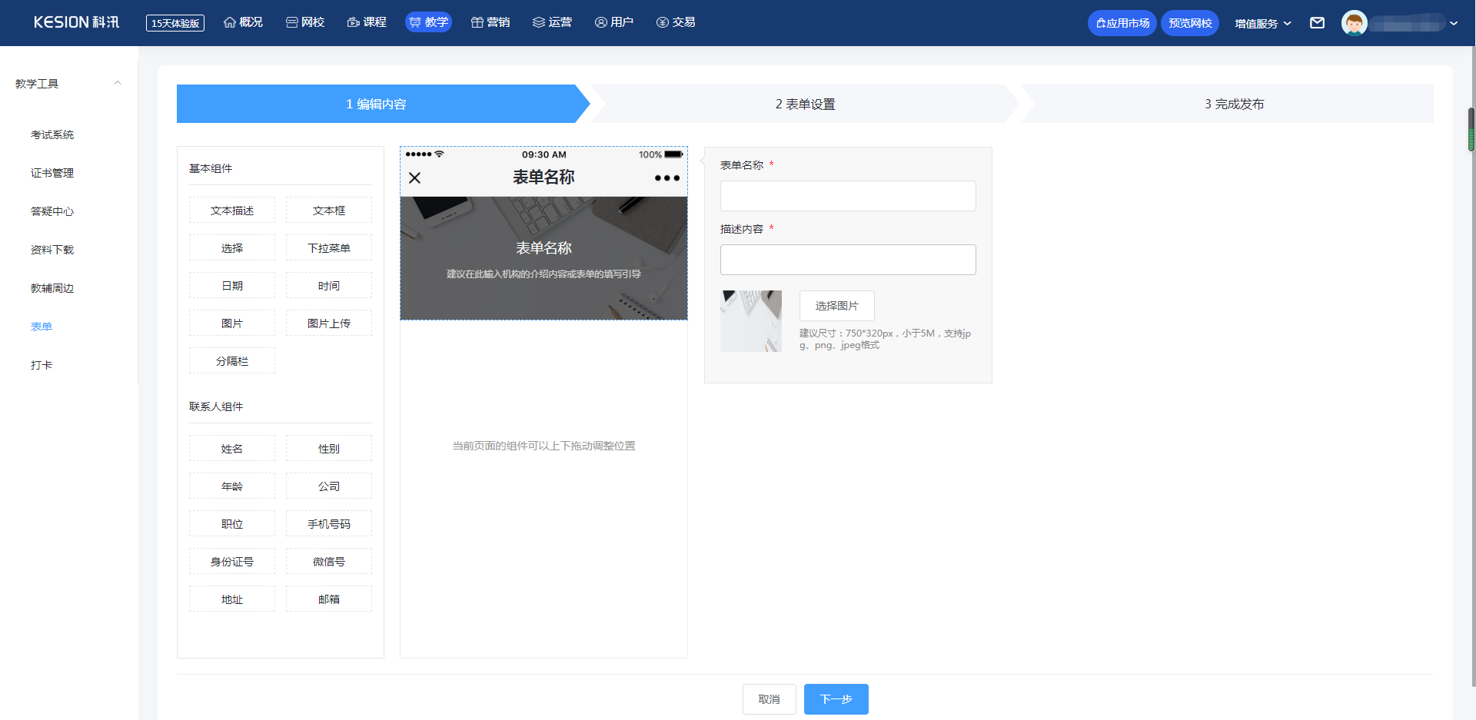This screenshot has height=720, width=1476.
Task: Add the 下拉菜单 component
Action: [329, 248]
